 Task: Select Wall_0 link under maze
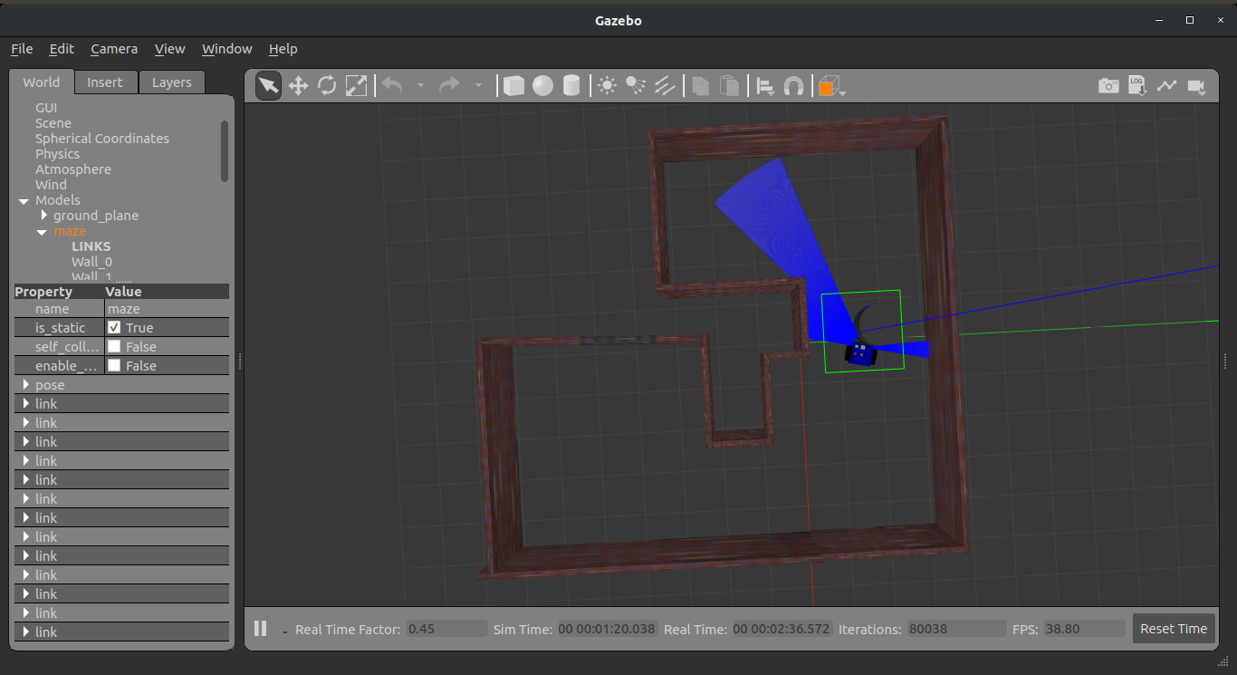92,262
